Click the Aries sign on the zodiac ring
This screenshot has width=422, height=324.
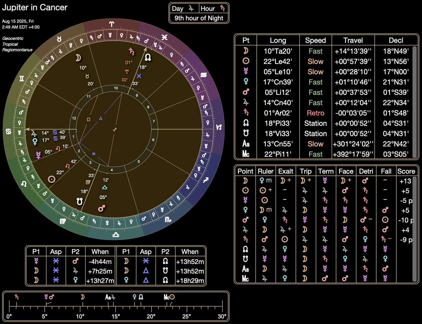point(112,24)
